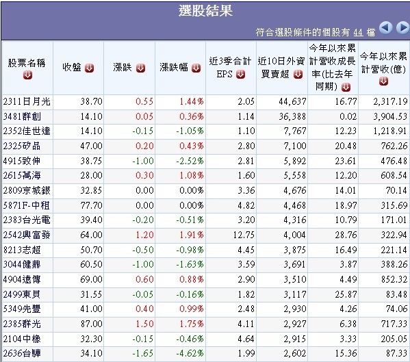Click 興富發 EPS value 12.75

(244, 235)
